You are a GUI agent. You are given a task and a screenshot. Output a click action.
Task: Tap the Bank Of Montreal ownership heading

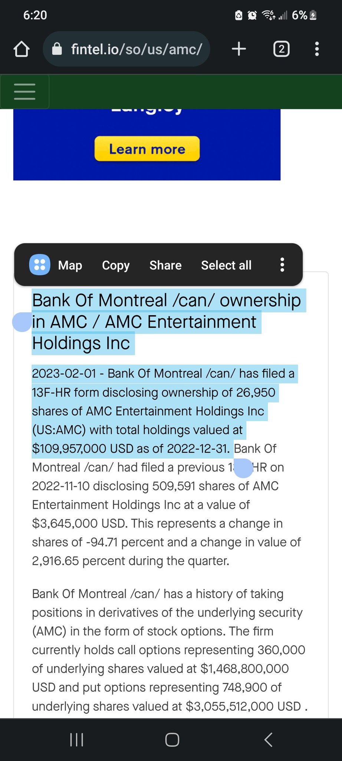(x=166, y=321)
